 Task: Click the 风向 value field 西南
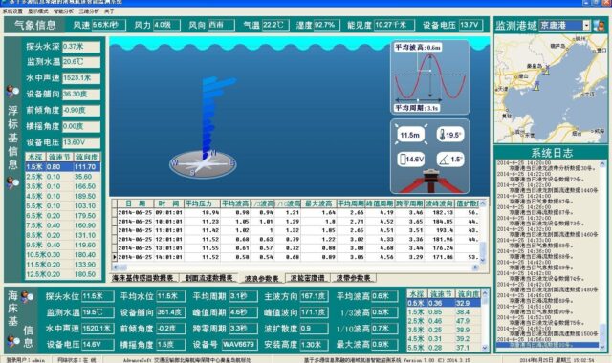[221, 25]
